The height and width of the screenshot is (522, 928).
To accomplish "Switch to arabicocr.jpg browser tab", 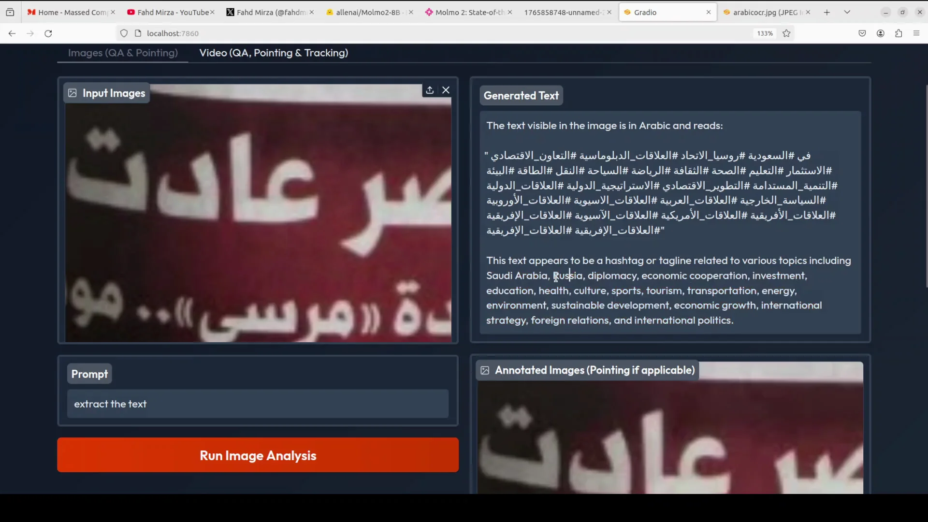I will click(x=765, y=12).
